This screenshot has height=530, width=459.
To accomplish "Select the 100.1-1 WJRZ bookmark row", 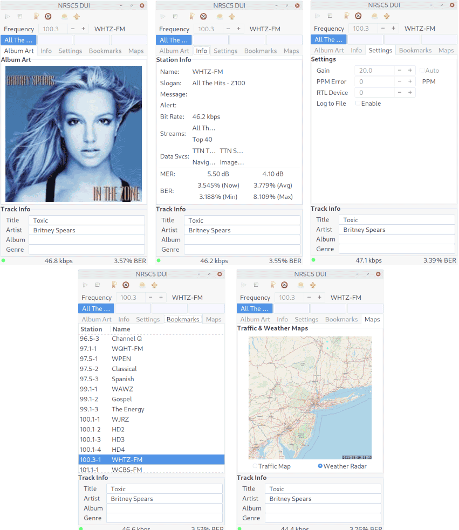I will click(152, 419).
